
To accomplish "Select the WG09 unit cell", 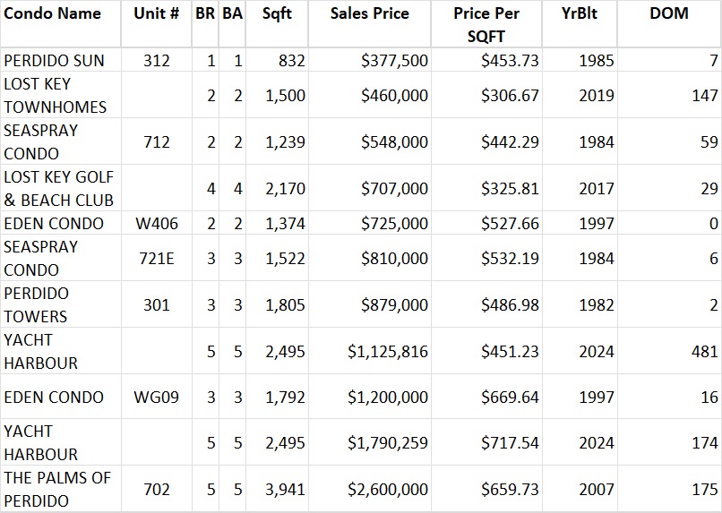I will coord(156,397).
